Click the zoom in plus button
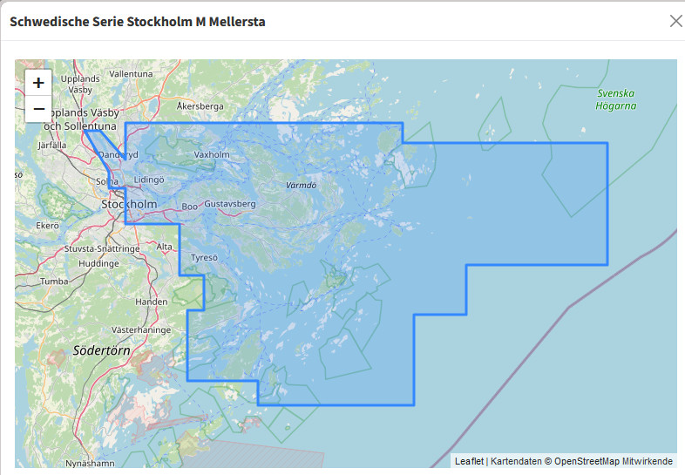This screenshot has width=685, height=475. tap(38, 83)
